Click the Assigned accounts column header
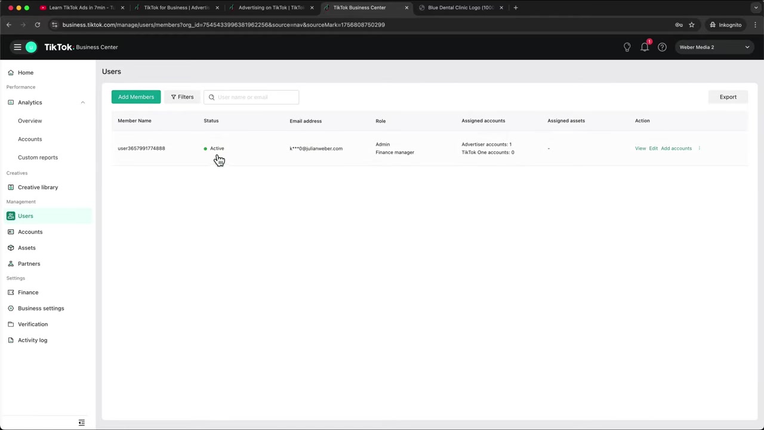This screenshot has width=764, height=430. (x=483, y=121)
